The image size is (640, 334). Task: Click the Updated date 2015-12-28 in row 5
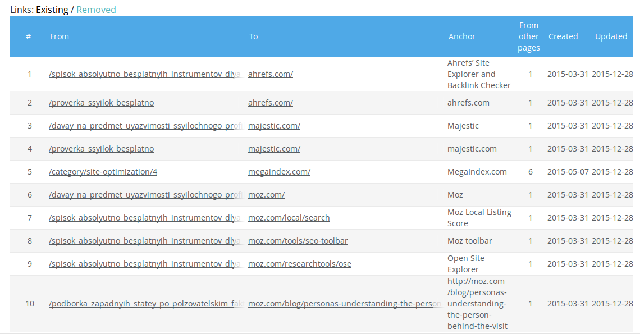pyautogui.click(x=612, y=172)
